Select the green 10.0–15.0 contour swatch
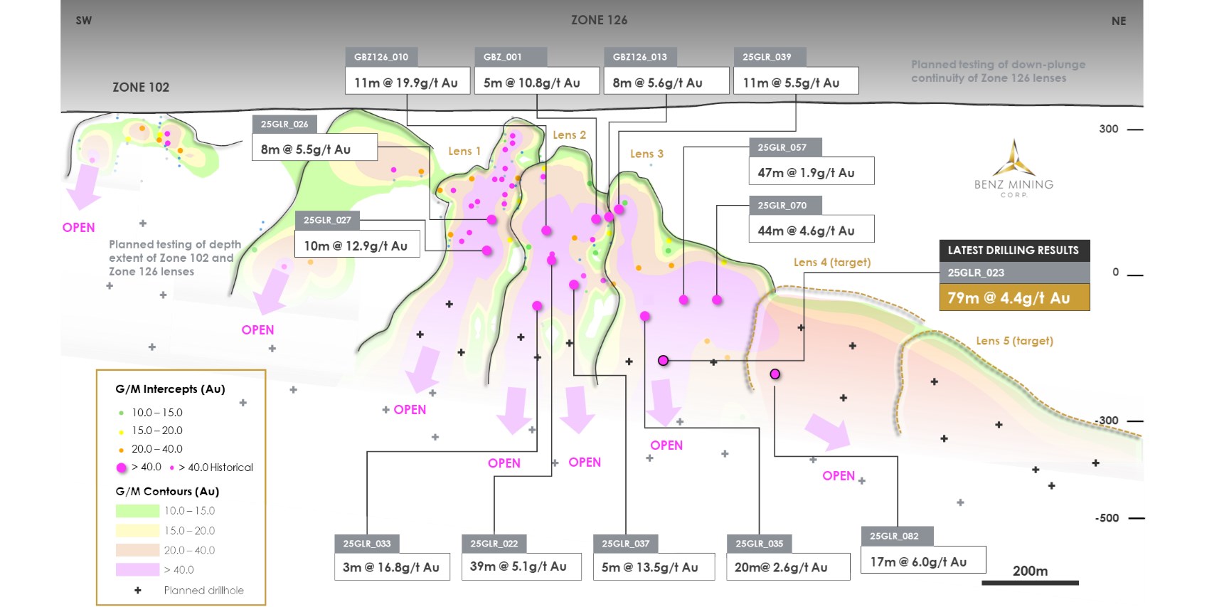This screenshot has width=1224, height=607. (x=137, y=511)
